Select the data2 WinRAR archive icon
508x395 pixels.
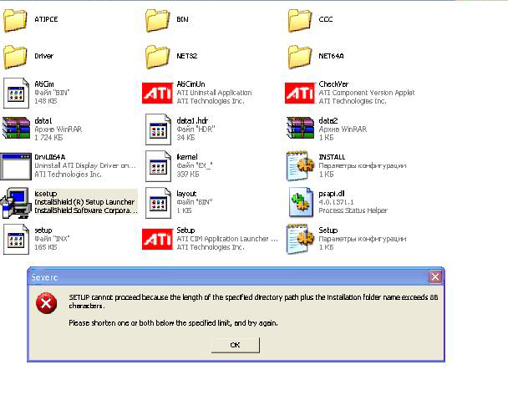pos(300,129)
